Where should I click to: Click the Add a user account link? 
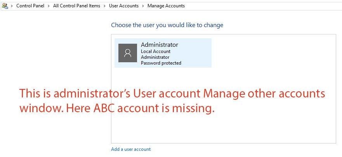[x=131, y=149]
